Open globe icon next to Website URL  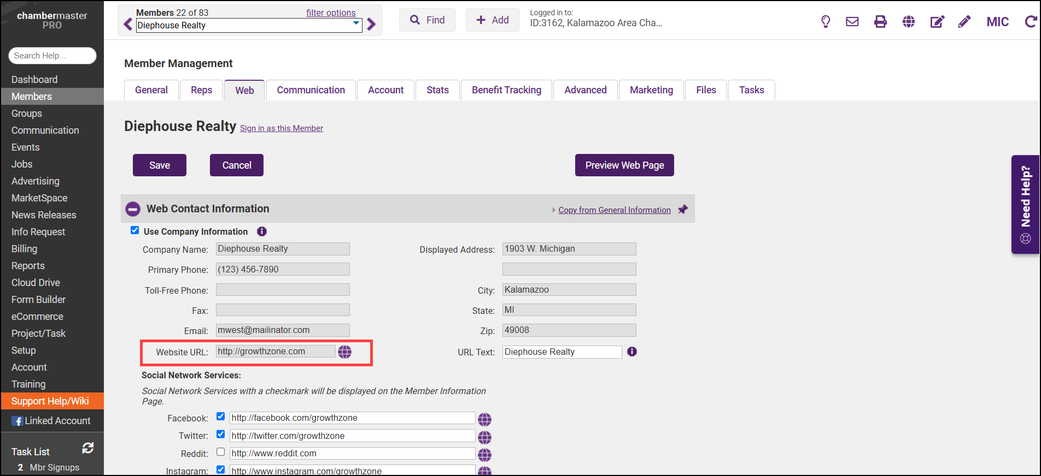(x=344, y=352)
